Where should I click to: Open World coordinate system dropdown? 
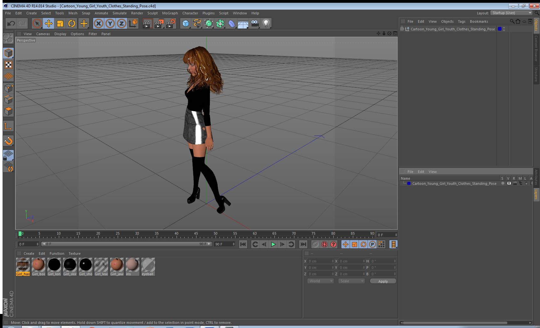(320, 281)
